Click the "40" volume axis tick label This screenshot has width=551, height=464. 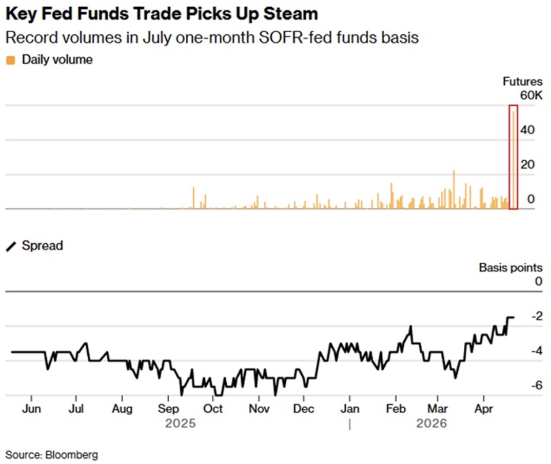(x=528, y=130)
